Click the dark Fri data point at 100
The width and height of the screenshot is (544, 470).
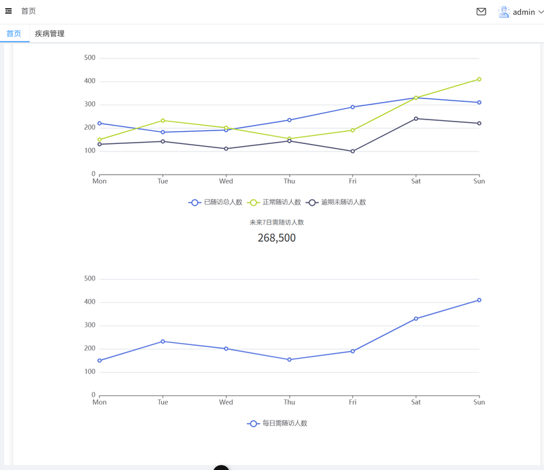click(x=352, y=151)
